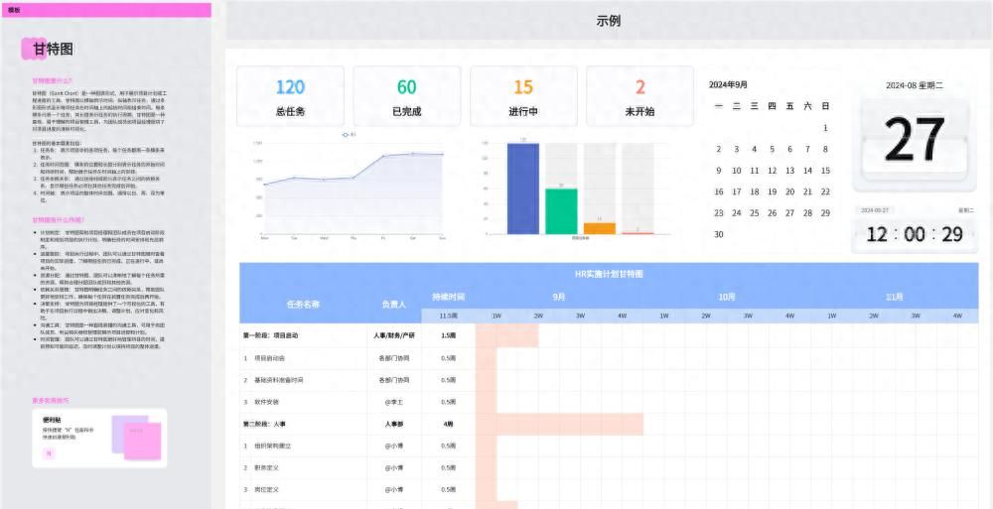Select the 岗位定义 task row
The height and width of the screenshot is (509, 993).
point(610,489)
